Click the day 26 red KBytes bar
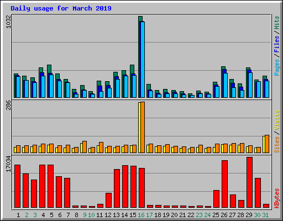This screenshot has height=221, width=283. click(x=224, y=184)
